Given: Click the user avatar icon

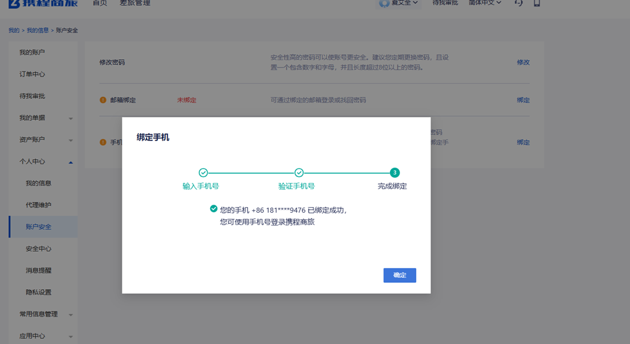Looking at the screenshot, I should [384, 3].
